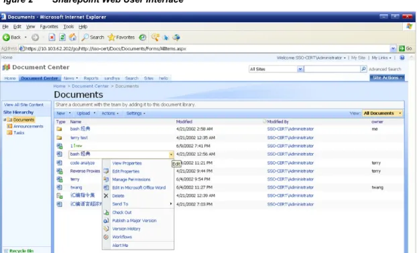
Task: Click the search magnifier next to search box
Action: (x=363, y=69)
